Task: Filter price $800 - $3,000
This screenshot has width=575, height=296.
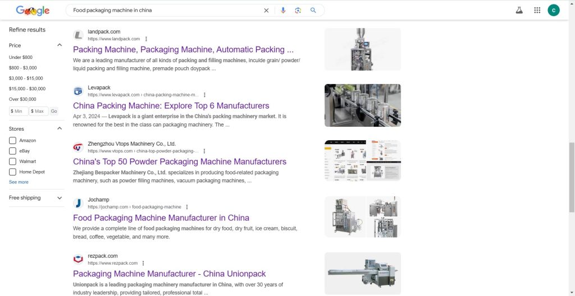Action: coord(22,68)
